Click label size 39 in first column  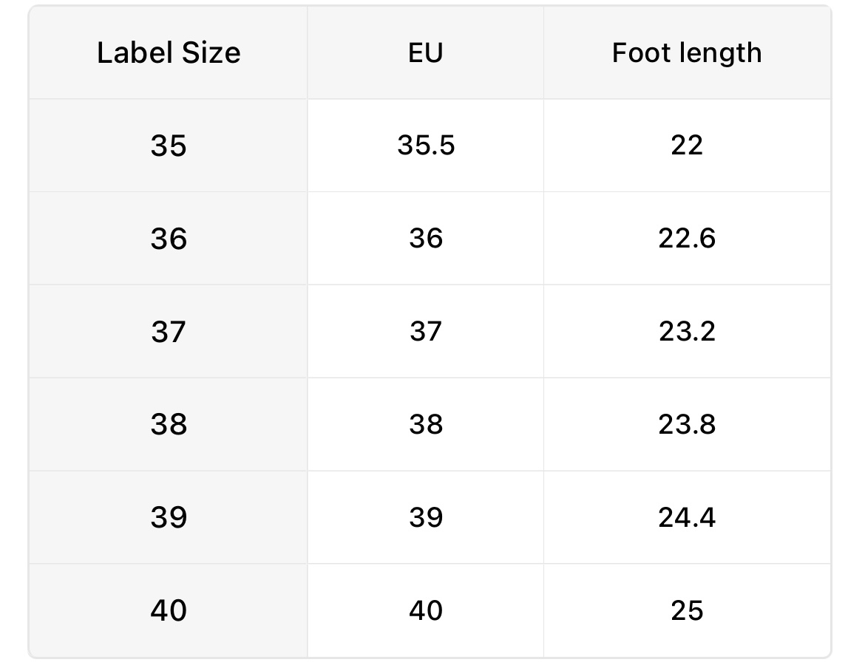coord(169,518)
